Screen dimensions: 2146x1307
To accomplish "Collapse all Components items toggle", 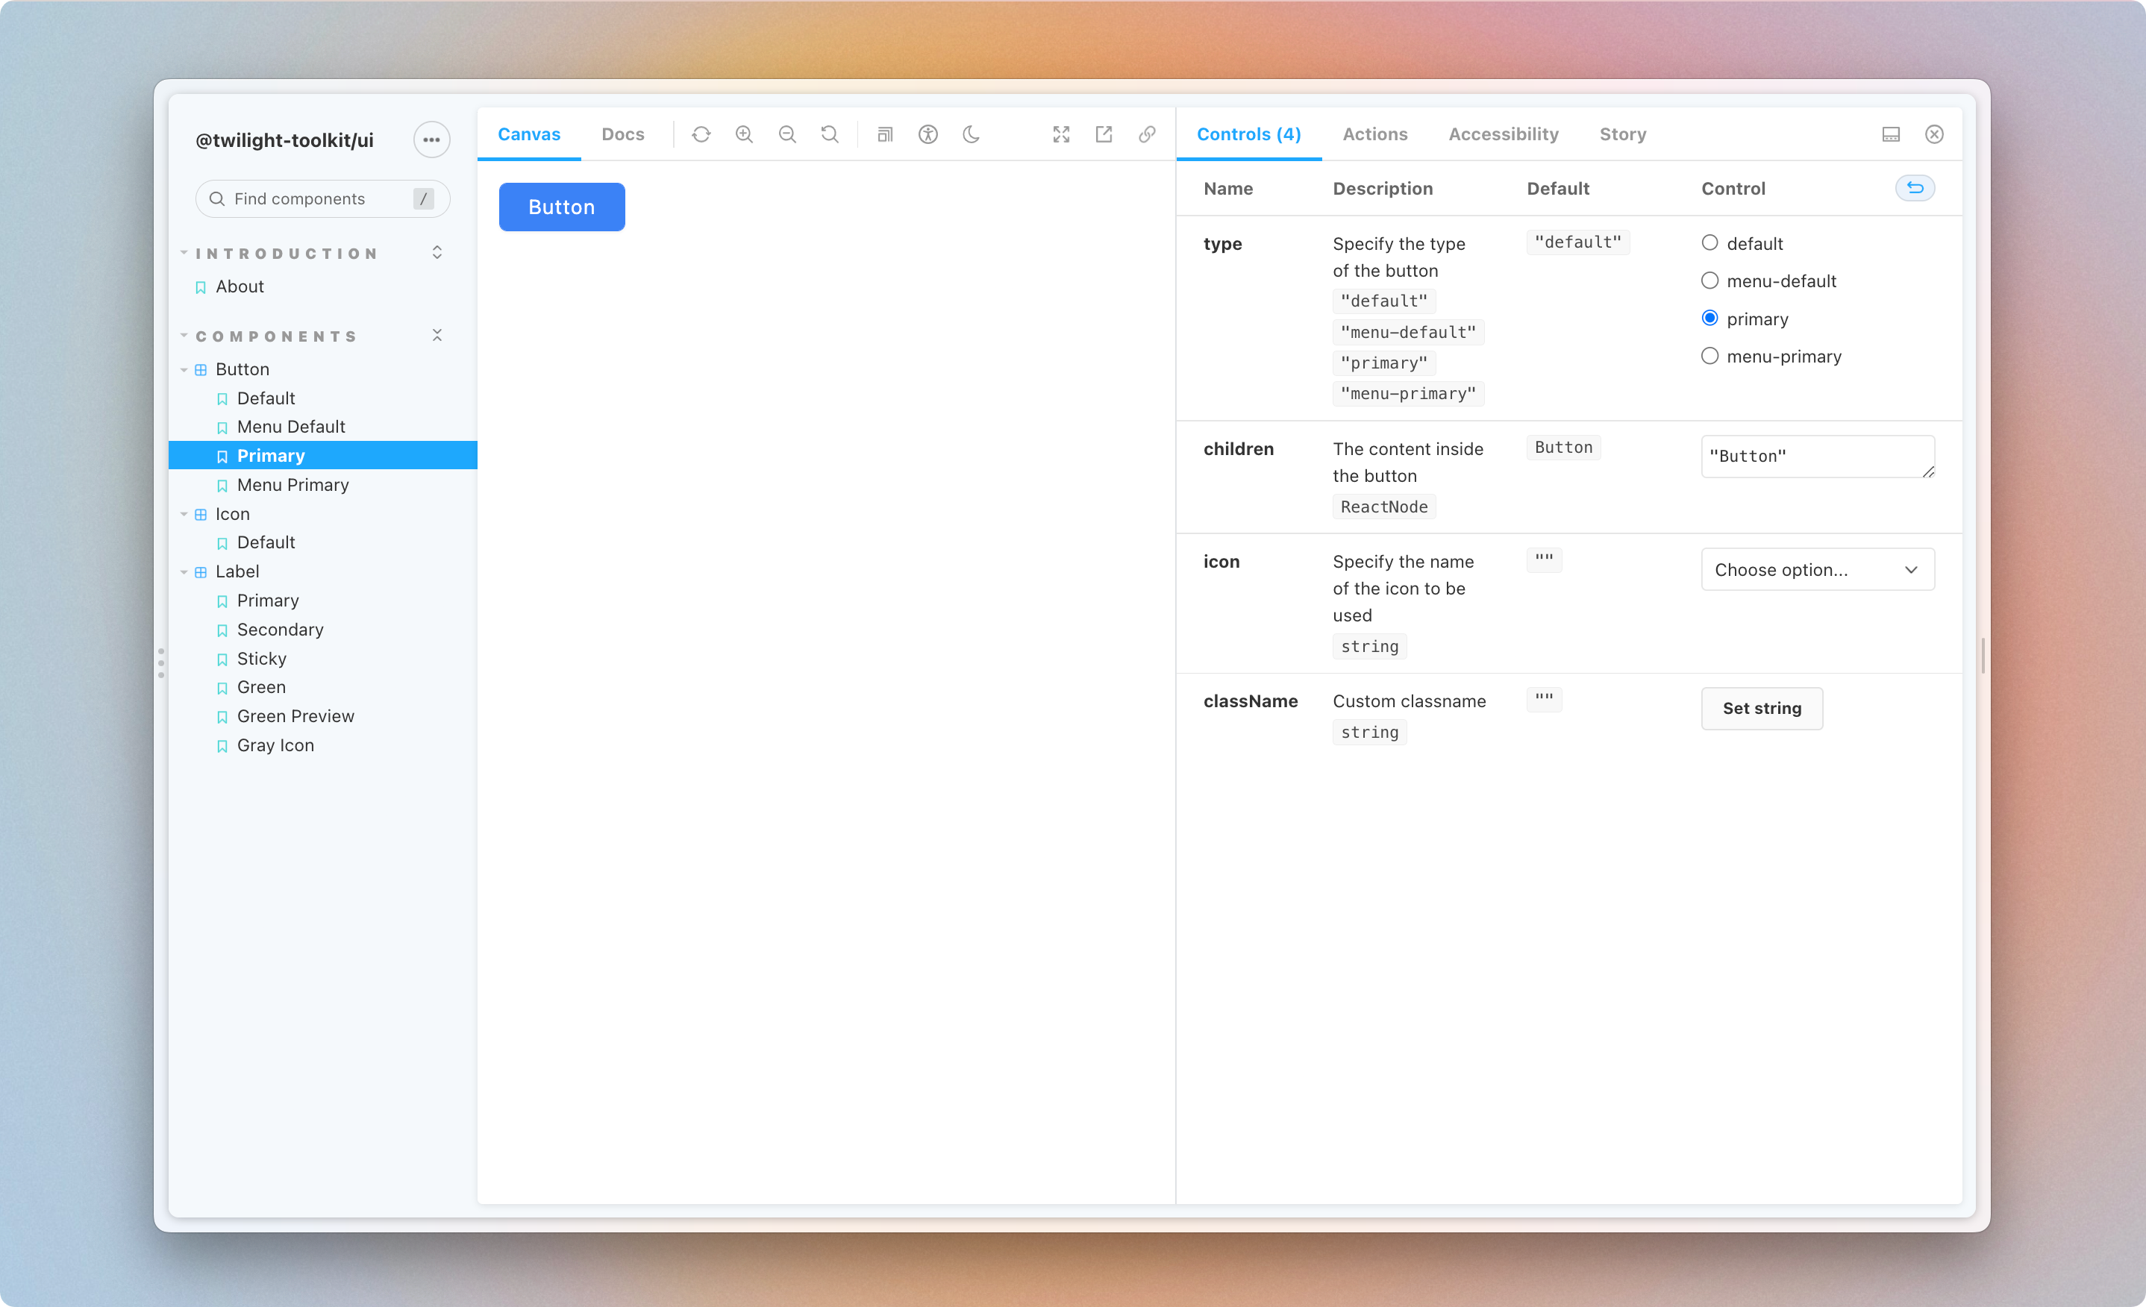I will 437,335.
